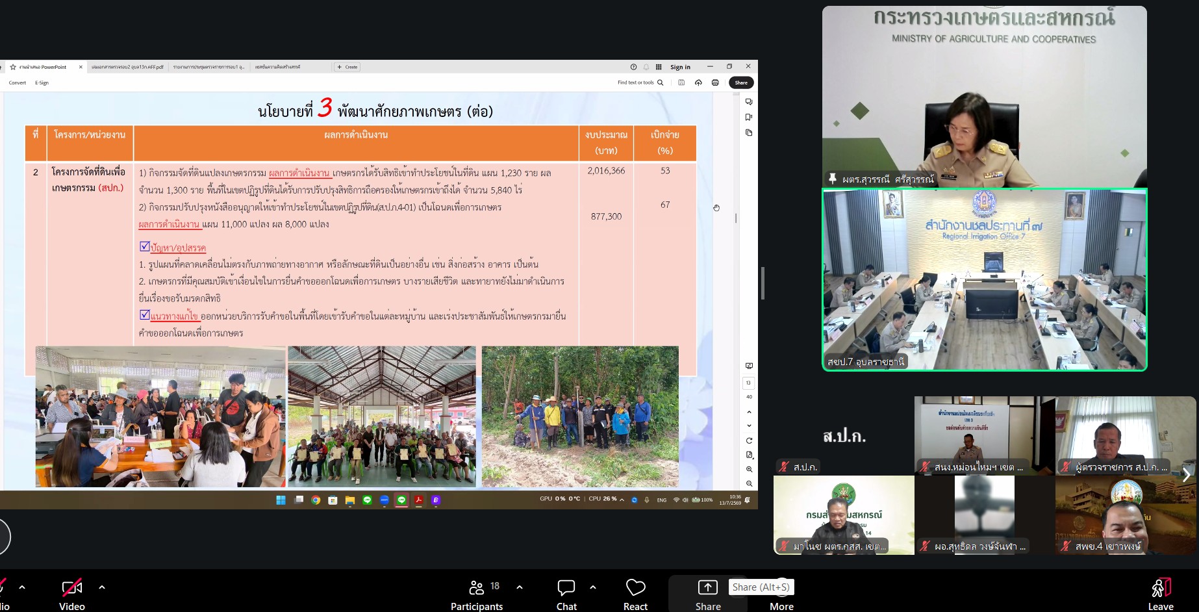Open Chrome from the shared screen taskbar
Image resolution: width=1199 pixels, height=612 pixels.
pos(316,500)
